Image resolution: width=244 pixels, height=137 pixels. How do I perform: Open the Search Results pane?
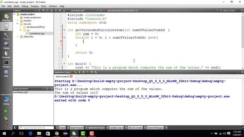click(x=75, y=127)
